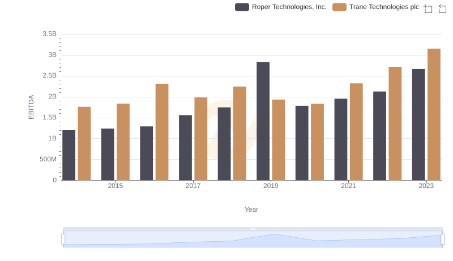Toggle Roper Technologies, Inc. legend series
This screenshot has width=453, height=261.
(281, 7)
